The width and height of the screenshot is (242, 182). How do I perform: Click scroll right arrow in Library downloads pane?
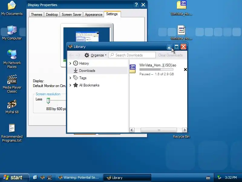click(185, 130)
